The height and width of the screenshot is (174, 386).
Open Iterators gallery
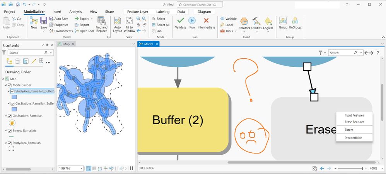[244, 25]
